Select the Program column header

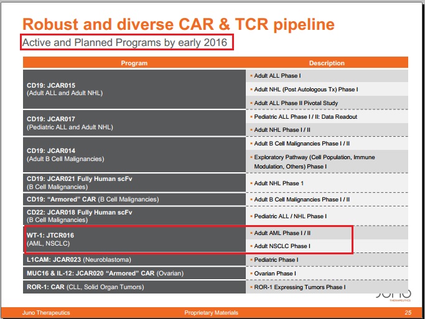pos(134,63)
